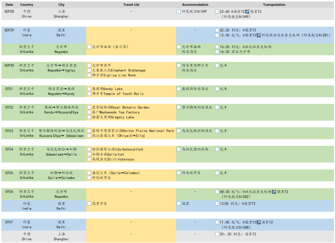Click airplane icon in 22:00 Pudong T2 flight
Screen dimensions: 336x243
(x=247, y=11)
